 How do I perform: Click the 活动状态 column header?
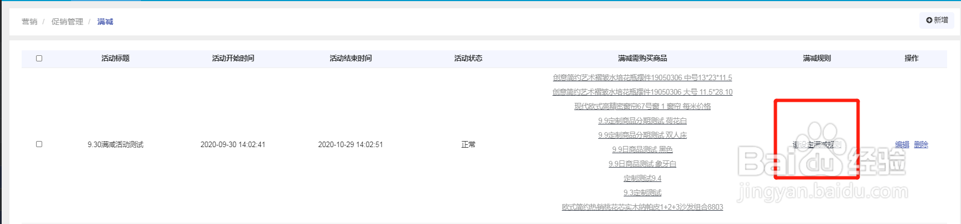click(x=468, y=58)
